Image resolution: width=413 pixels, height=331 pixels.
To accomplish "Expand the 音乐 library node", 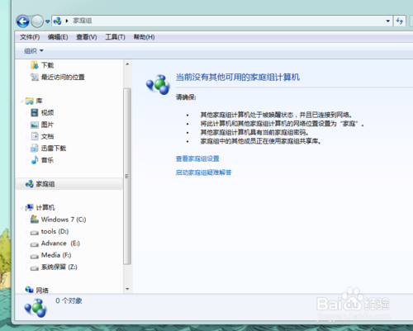I will [26, 160].
